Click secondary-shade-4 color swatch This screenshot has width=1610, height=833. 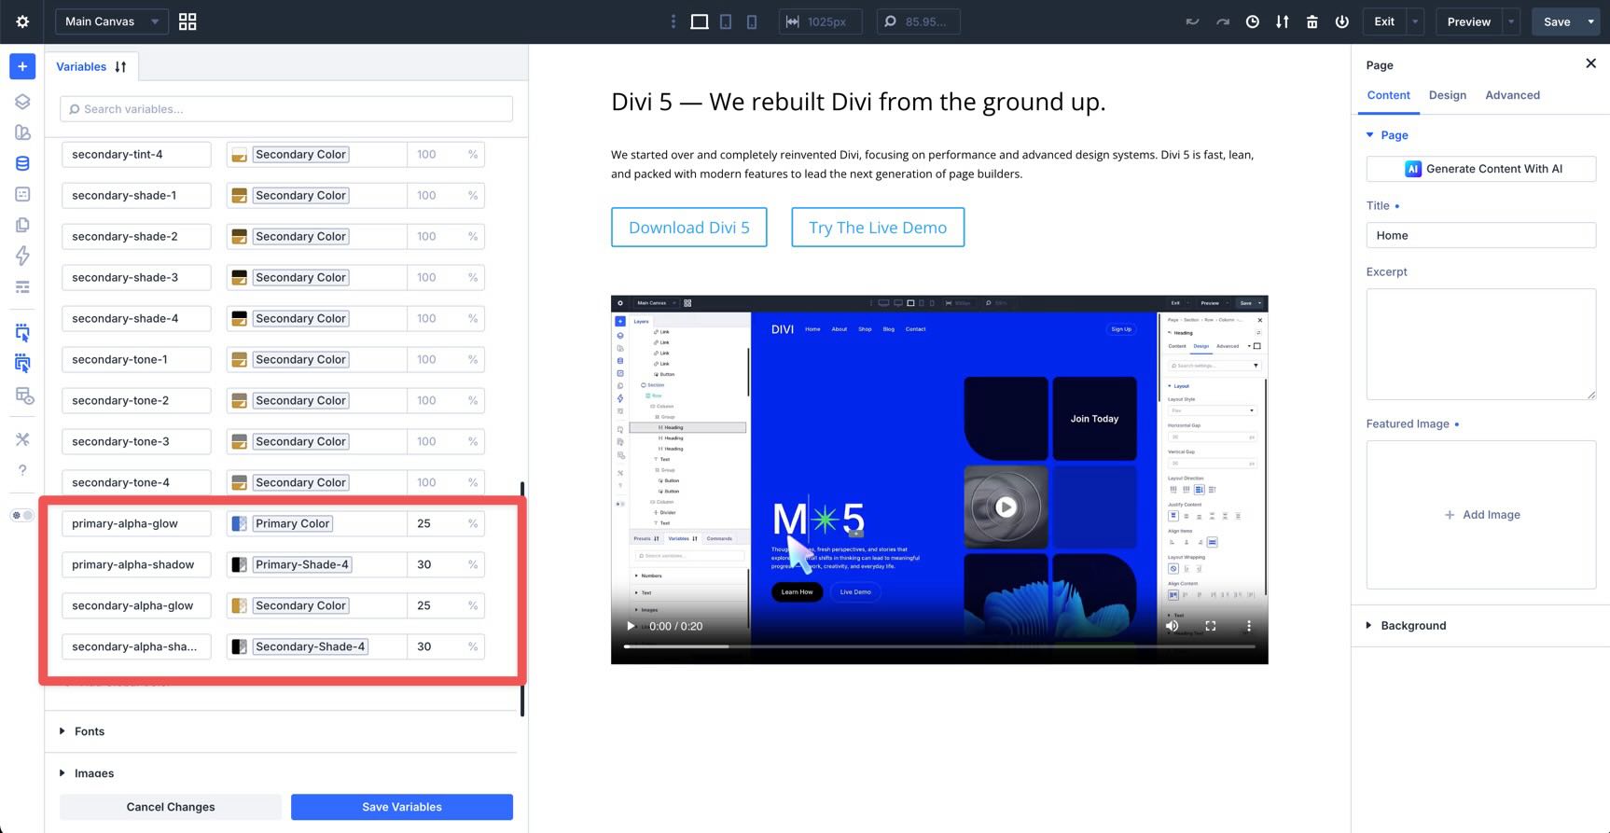[x=239, y=319]
